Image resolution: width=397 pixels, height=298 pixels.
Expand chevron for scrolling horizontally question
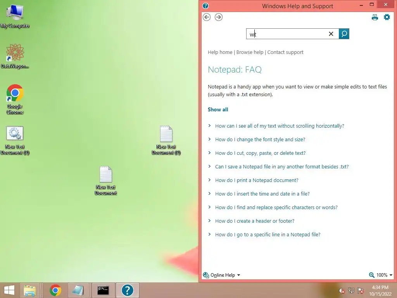[209, 126]
